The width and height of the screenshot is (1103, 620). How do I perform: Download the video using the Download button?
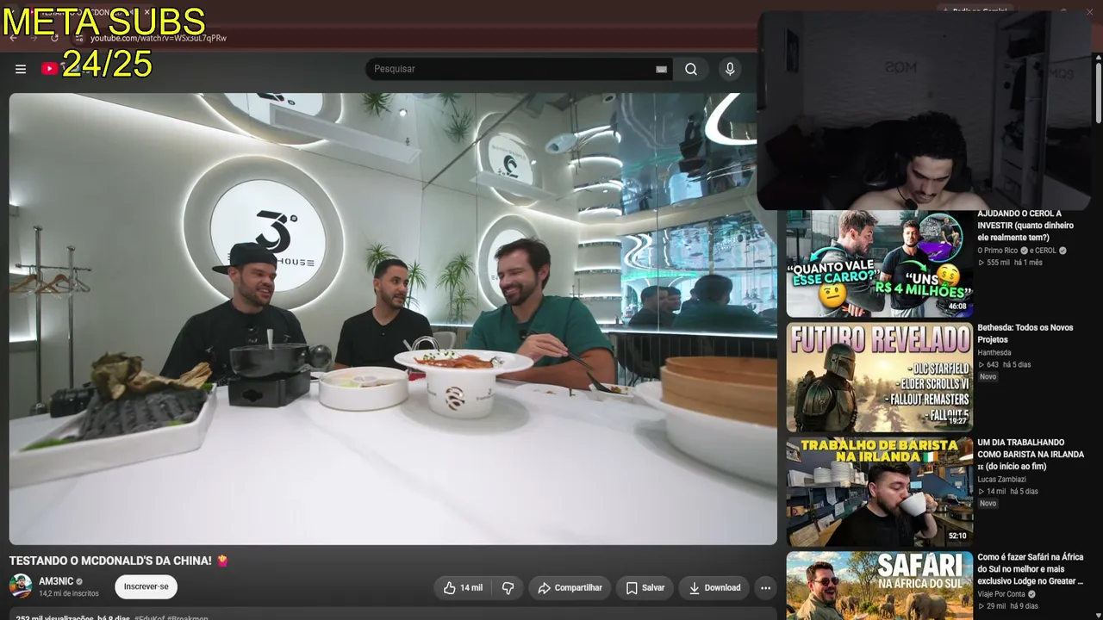[x=714, y=588]
